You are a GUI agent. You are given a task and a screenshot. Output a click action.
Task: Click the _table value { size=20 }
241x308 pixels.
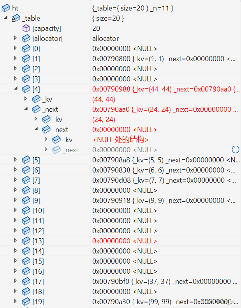click(x=108, y=18)
